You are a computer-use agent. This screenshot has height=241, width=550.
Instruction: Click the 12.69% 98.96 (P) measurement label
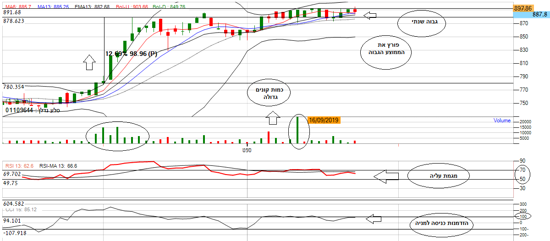point(131,54)
